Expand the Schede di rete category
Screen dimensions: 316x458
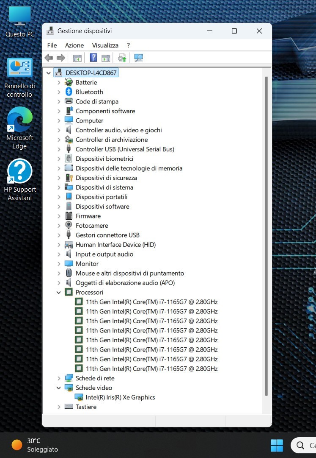59,378
